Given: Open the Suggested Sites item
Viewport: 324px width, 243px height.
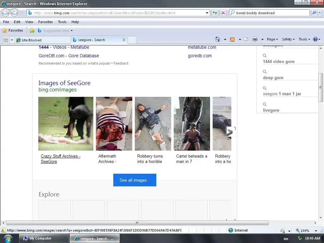Looking at the screenshot, I should click(53, 31).
